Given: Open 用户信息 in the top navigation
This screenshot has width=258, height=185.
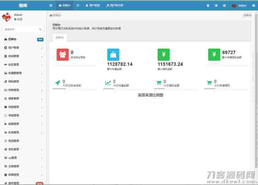Looking at the screenshot, I should (x=93, y=5).
